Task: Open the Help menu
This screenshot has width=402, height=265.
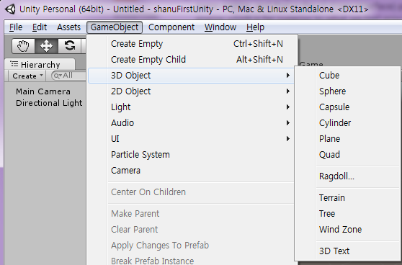Action: tap(255, 27)
